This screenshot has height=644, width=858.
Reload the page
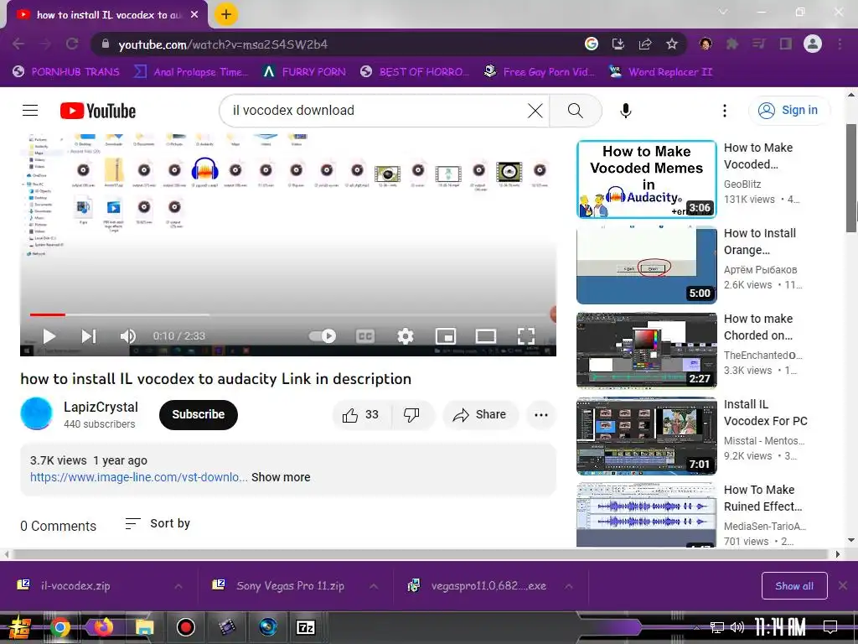coord(72,44)
